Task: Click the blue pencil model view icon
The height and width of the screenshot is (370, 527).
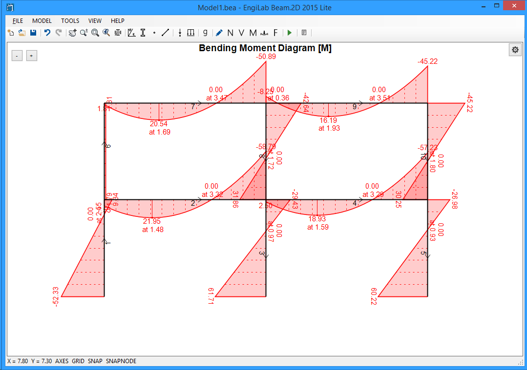Action: [219, 33]
